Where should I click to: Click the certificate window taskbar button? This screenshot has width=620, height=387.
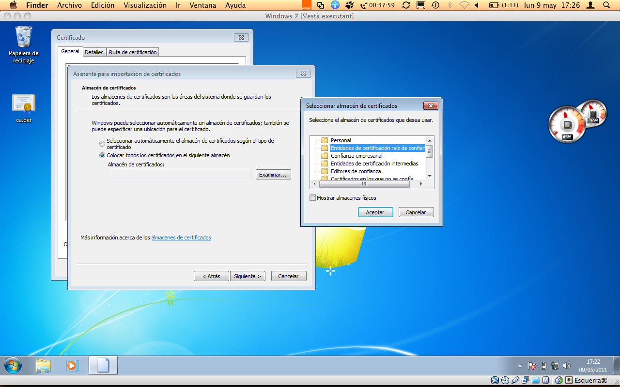pos(103,366)
